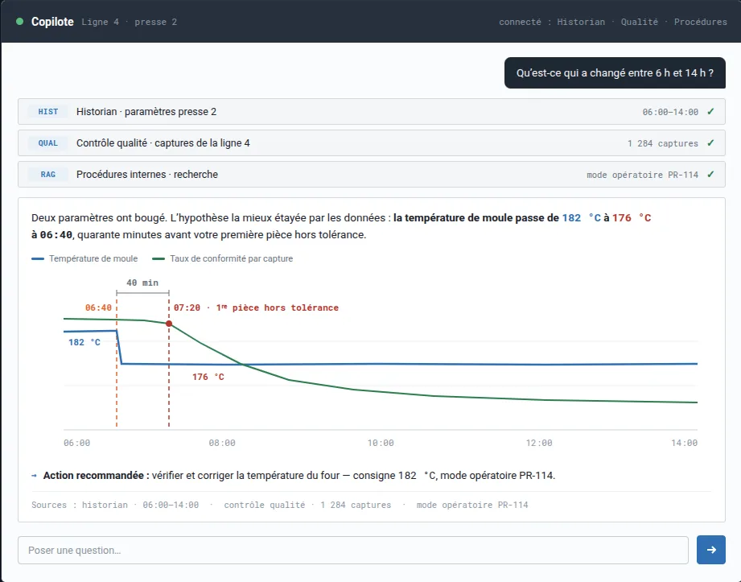741x582 pixels.
Task: Open the HIST Historian paramètres presse 2 row
Action: tap(372, 112)
